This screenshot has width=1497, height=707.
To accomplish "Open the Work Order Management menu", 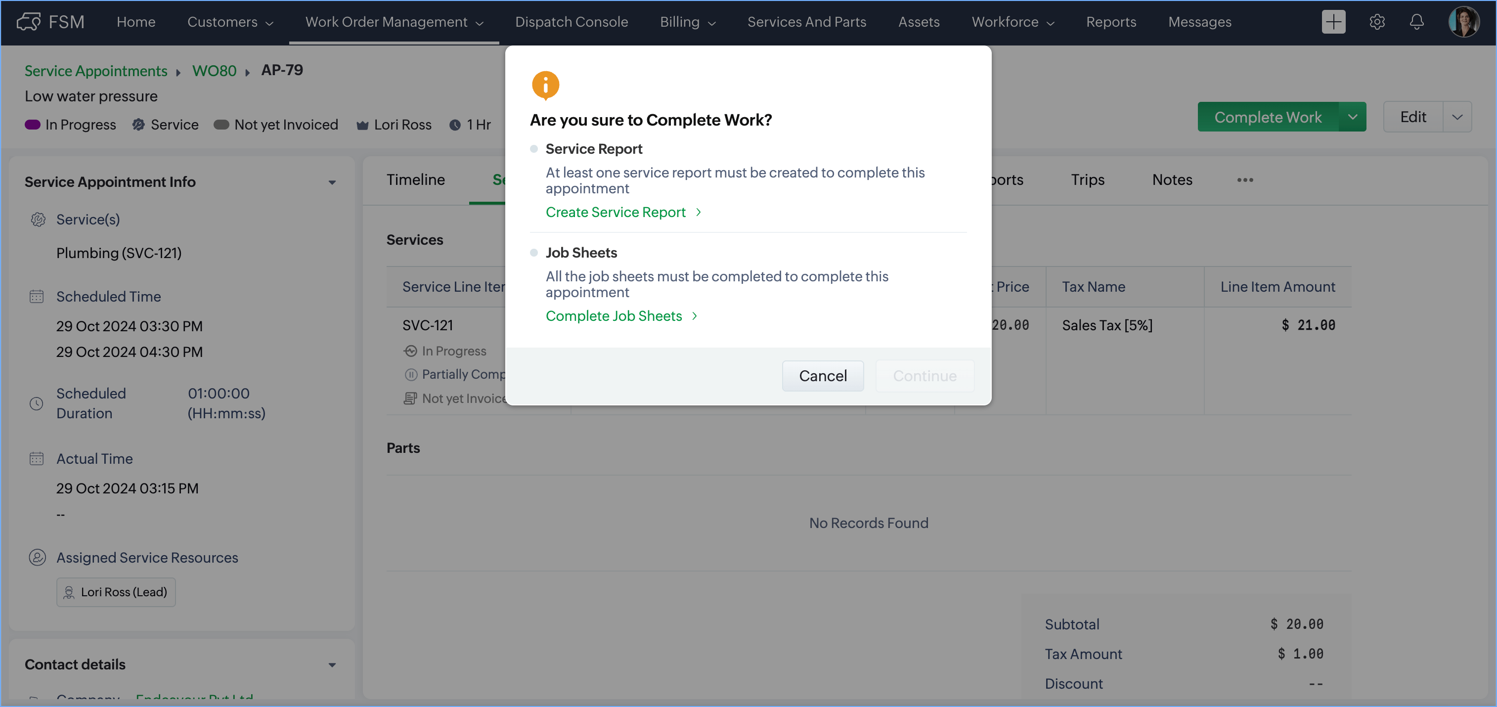I will coord(394,22).
